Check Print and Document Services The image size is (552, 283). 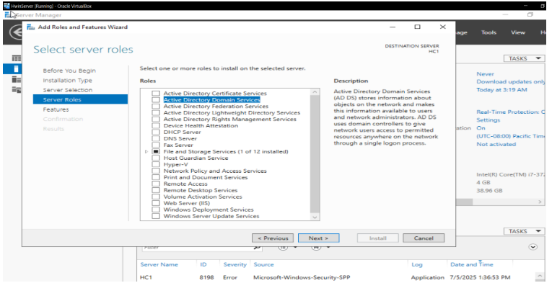click(x=156, y=177)
